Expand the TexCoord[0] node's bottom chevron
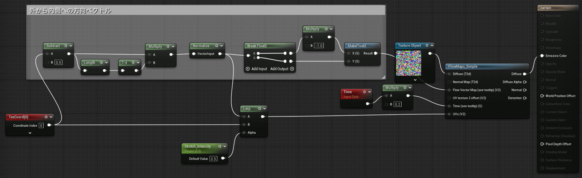The image size is (582, 178). point(30,133)
